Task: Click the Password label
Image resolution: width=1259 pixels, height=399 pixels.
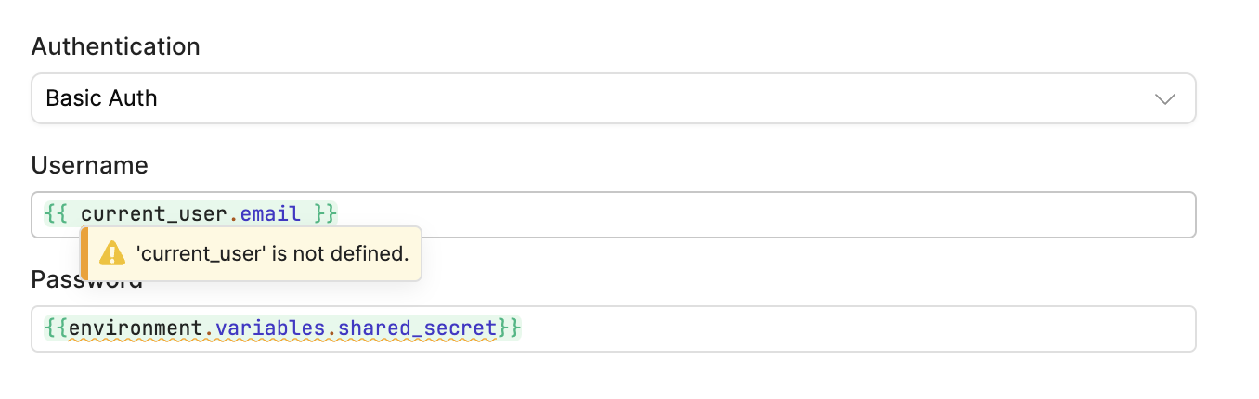Action: [x=87, y=279]
